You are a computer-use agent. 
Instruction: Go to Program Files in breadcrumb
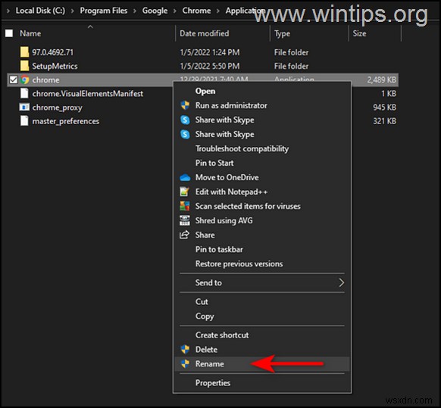[x=104, y=11]
